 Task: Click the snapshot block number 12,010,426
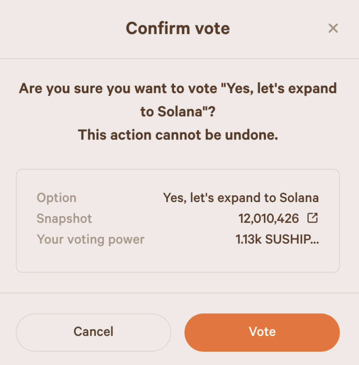269,219
